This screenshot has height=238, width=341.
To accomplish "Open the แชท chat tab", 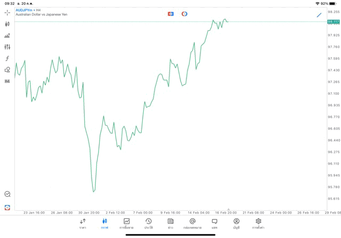I will pyautogui.click(x=214, y=223).
